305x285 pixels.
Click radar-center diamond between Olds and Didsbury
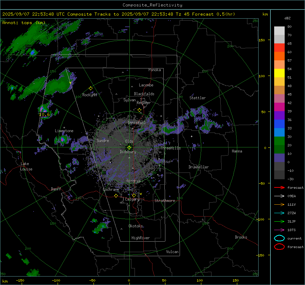129,148
